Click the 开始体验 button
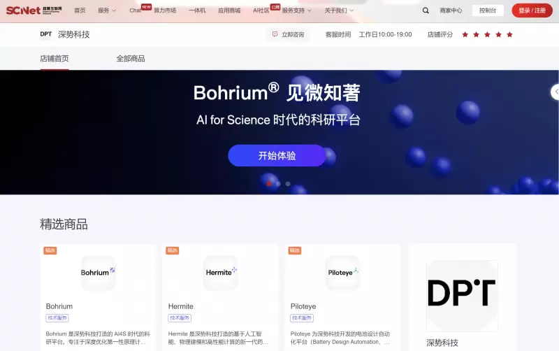This screenshot has height=351, width=559. click(x=277, y=155)
